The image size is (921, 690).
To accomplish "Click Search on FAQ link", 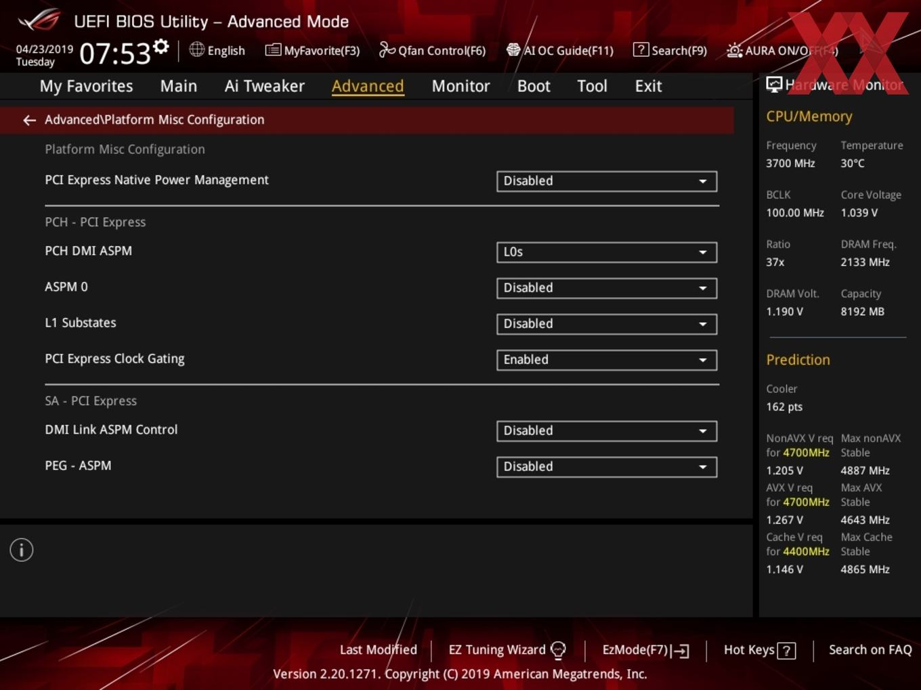I will [870, 650].
